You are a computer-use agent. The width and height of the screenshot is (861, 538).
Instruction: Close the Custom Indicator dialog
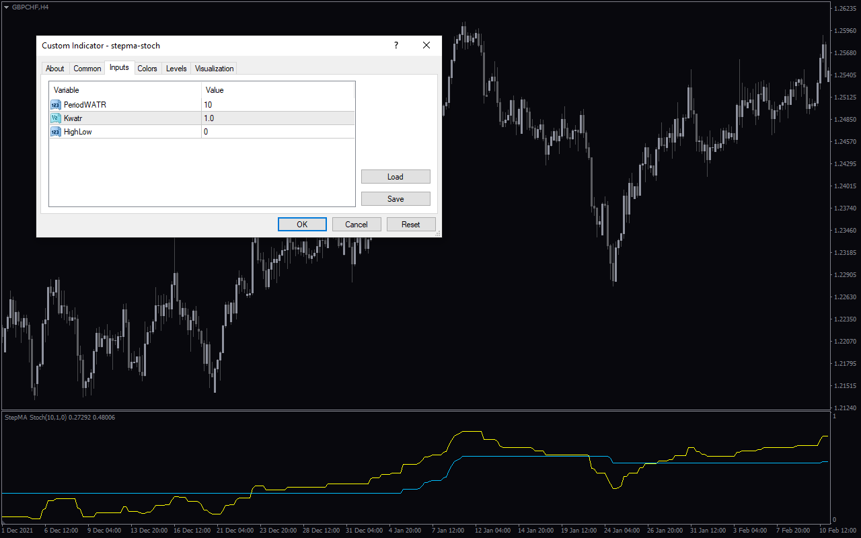click(x=426, y=45)
